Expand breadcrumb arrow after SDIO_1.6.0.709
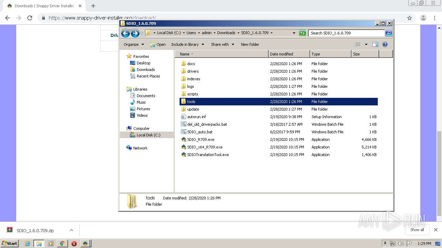Viewport: 442px width, 248px height. click(x=271, y=33)
